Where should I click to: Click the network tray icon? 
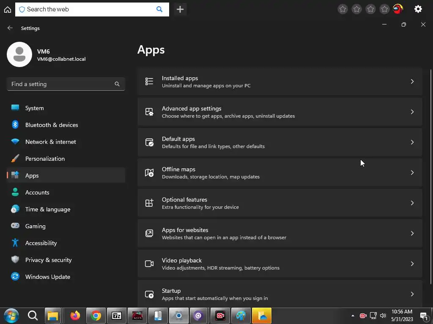click(x=373, y=316)
